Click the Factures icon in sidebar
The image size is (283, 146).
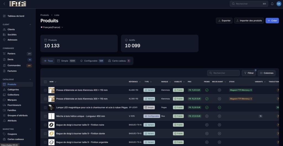point(4,71)
